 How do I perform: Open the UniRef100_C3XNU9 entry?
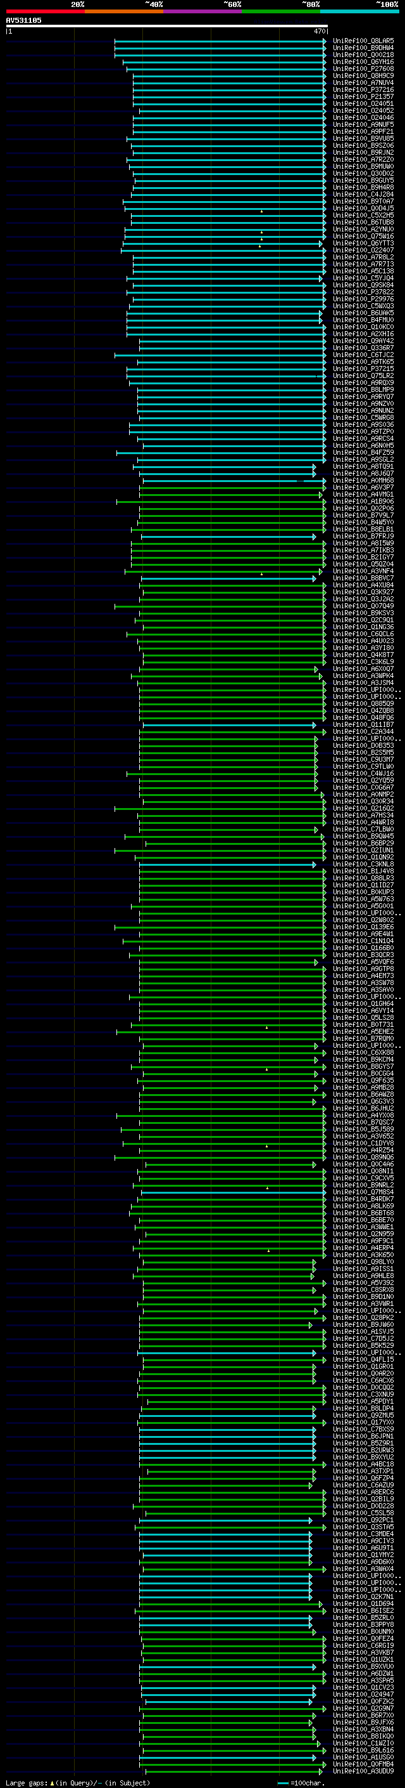click(363, 1395)
